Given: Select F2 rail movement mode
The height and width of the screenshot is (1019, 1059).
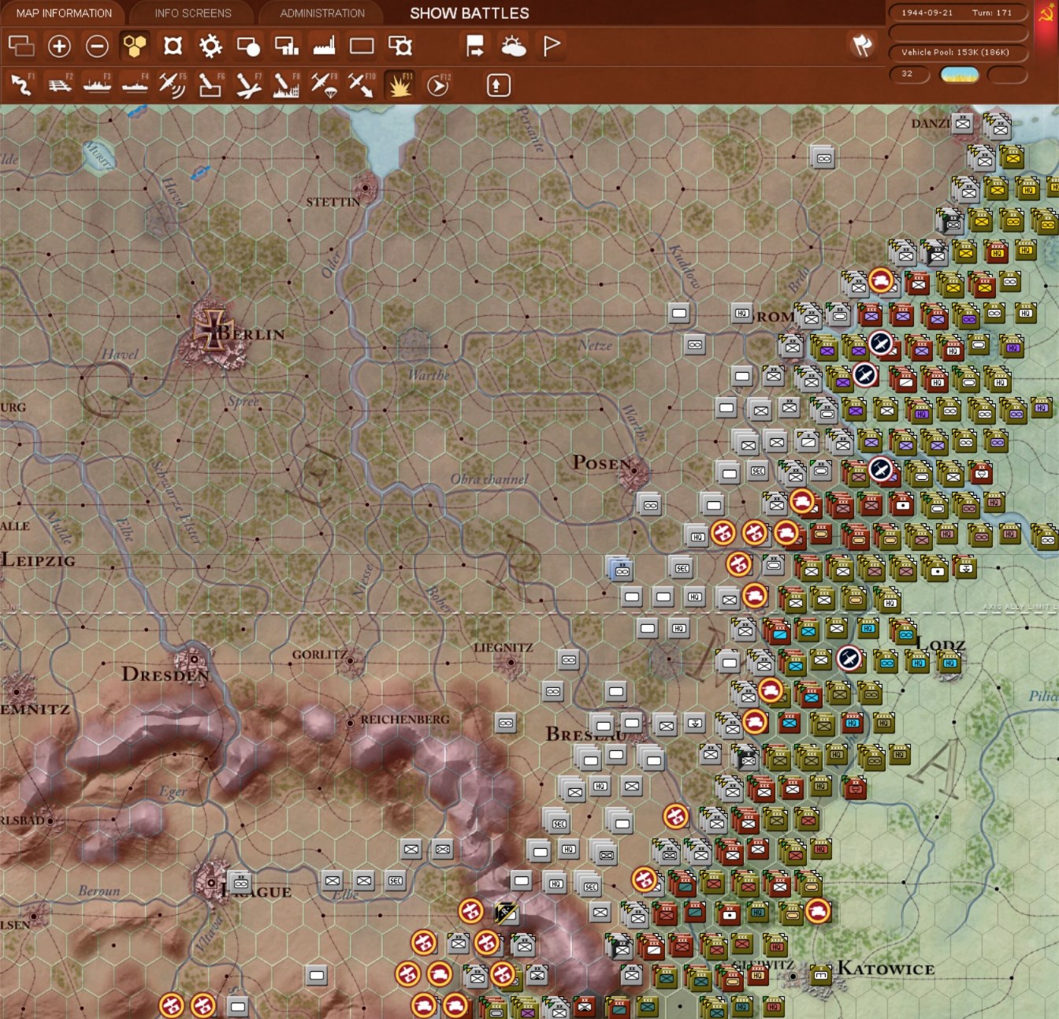Looking at the screenshot, I should point(59,84).
